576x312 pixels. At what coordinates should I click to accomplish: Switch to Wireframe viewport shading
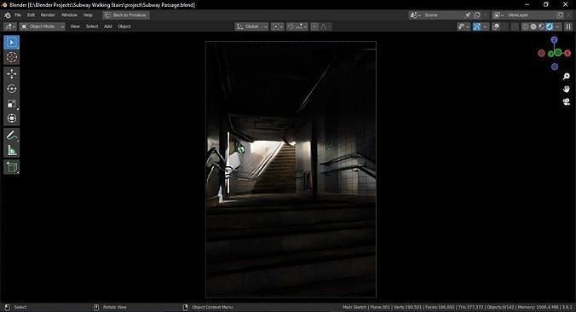526,26
